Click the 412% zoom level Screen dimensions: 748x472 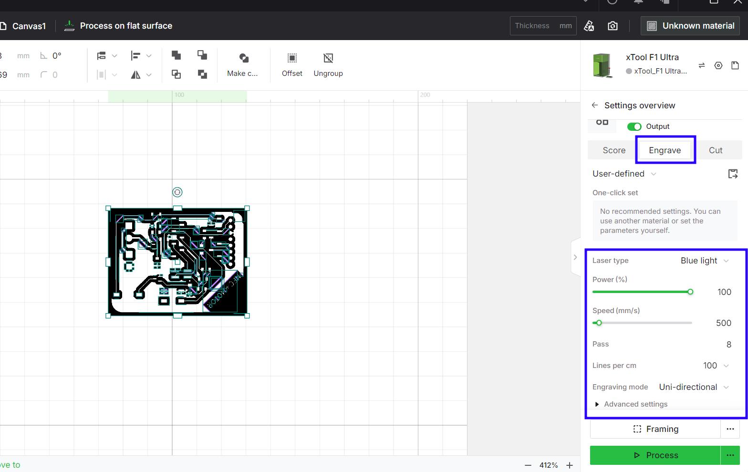coord(549,465)
